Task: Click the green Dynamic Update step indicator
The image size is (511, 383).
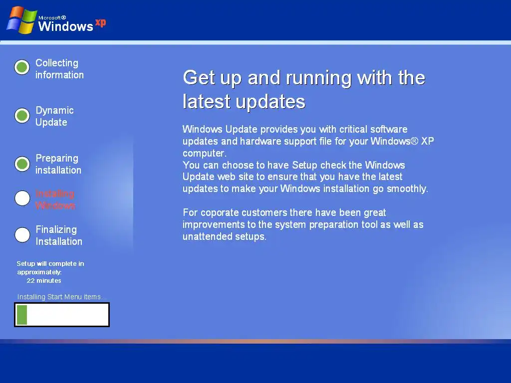Action: (22, 116)
